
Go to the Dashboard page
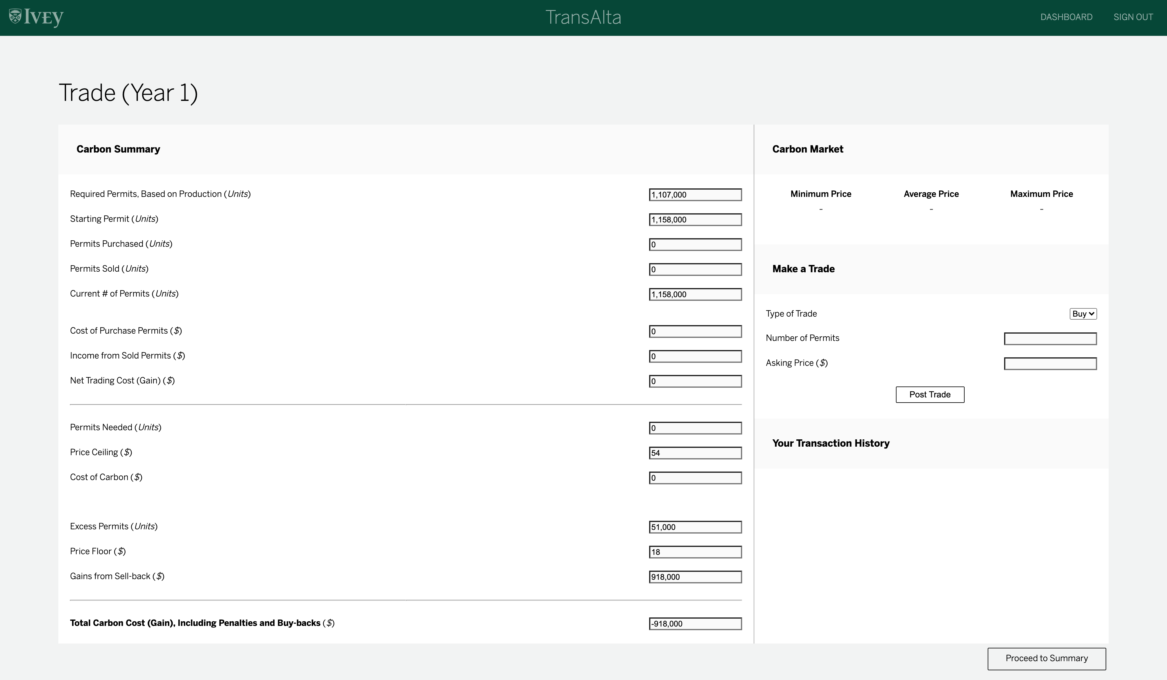(1066, 17)
